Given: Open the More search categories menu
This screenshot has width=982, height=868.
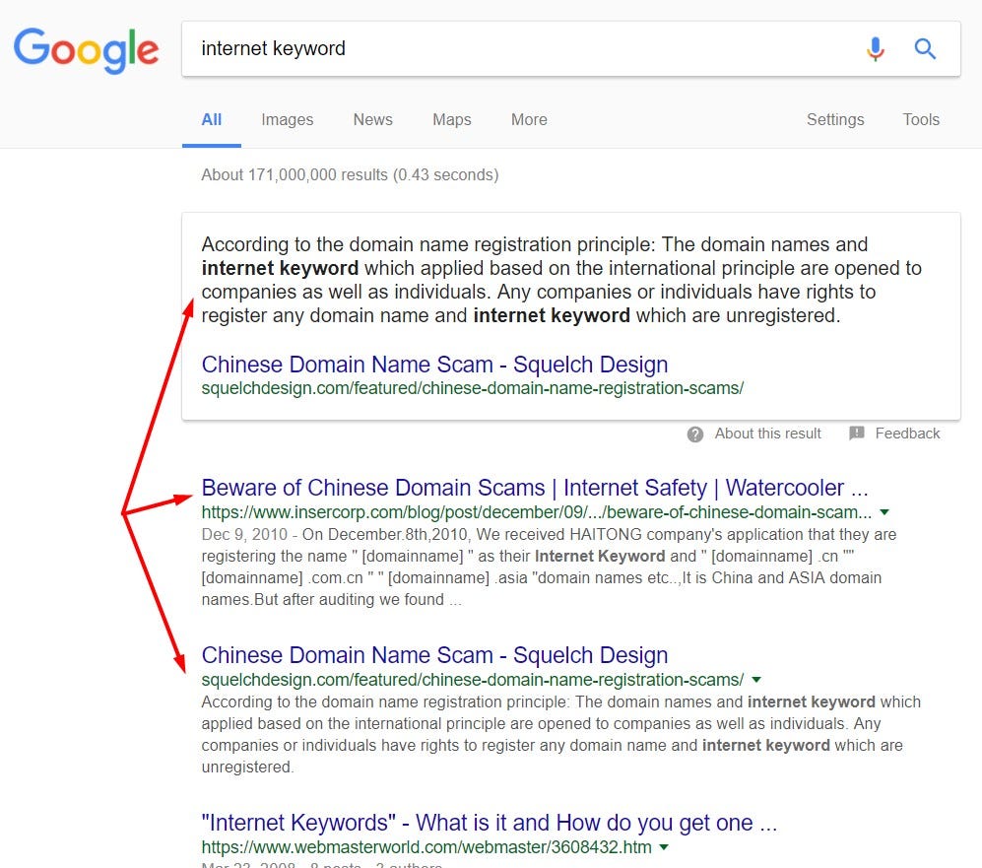Looking at the screenshot, I should [529, 119].
